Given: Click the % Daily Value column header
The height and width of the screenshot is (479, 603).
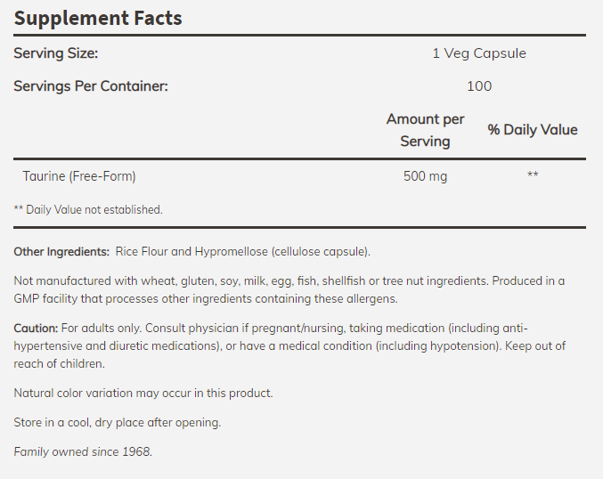Looking at the screenshot, I should click(x=533, y=130).
